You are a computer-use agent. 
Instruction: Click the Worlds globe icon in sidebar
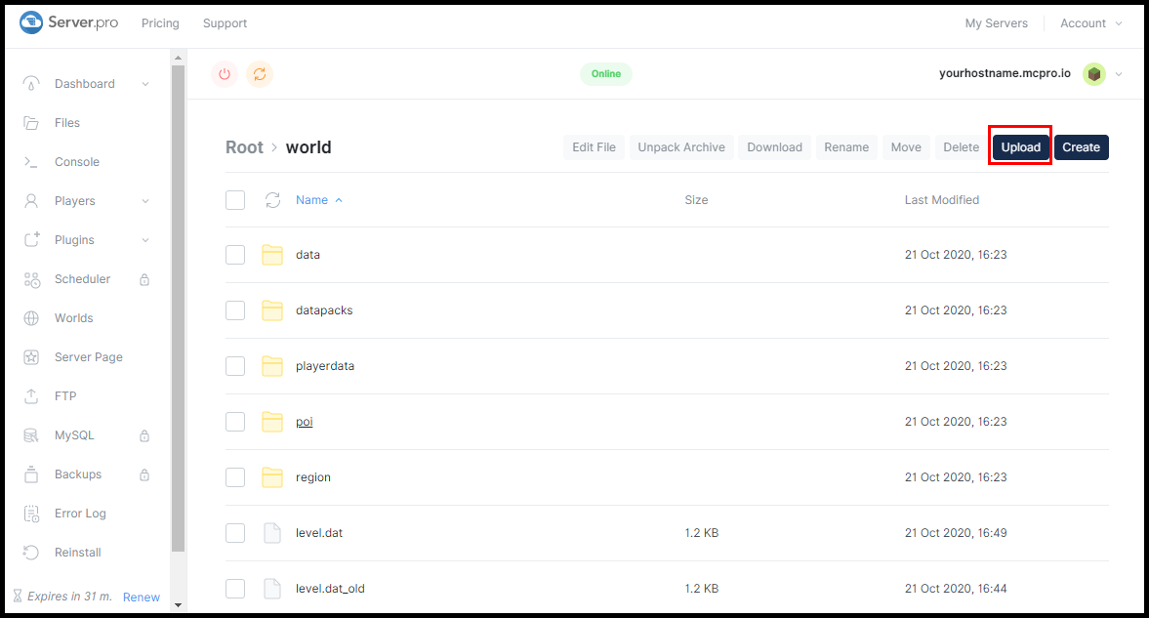coord(31,318)
